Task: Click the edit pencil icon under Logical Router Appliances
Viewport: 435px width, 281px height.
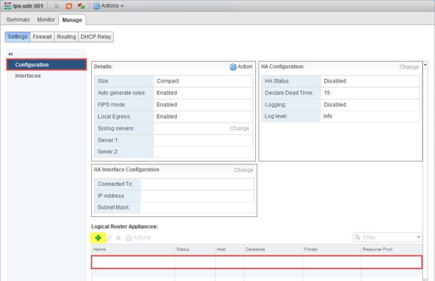Action: tap(109, 237)
